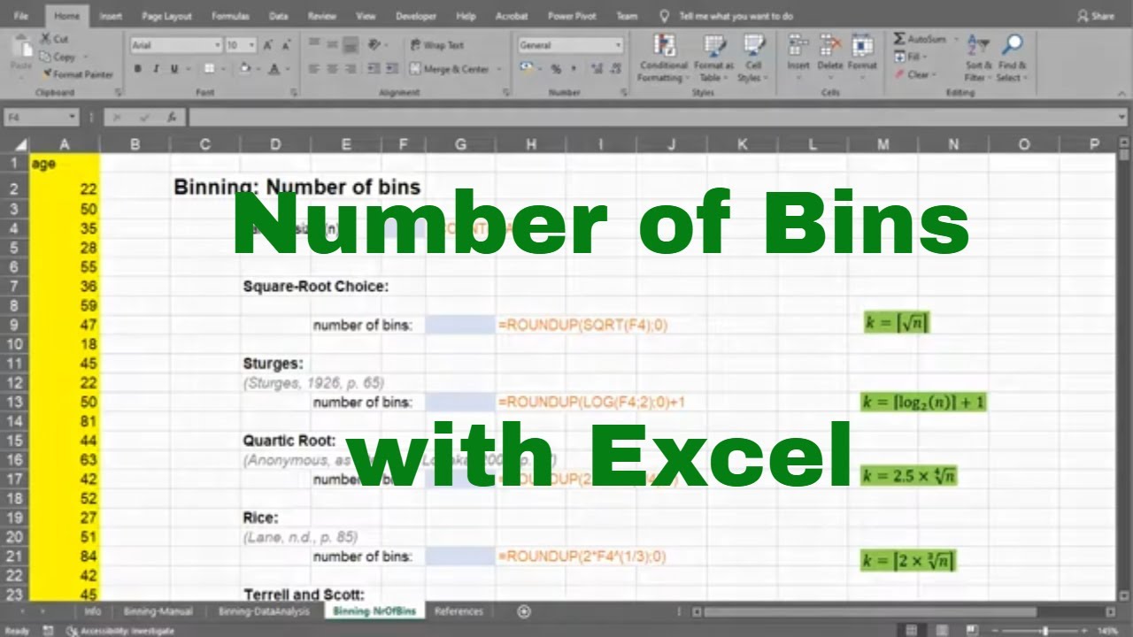The image size is (1133, 637).
Task: Open Format as Table gallery
Action: pyautogui.click(x=713, y=58)
